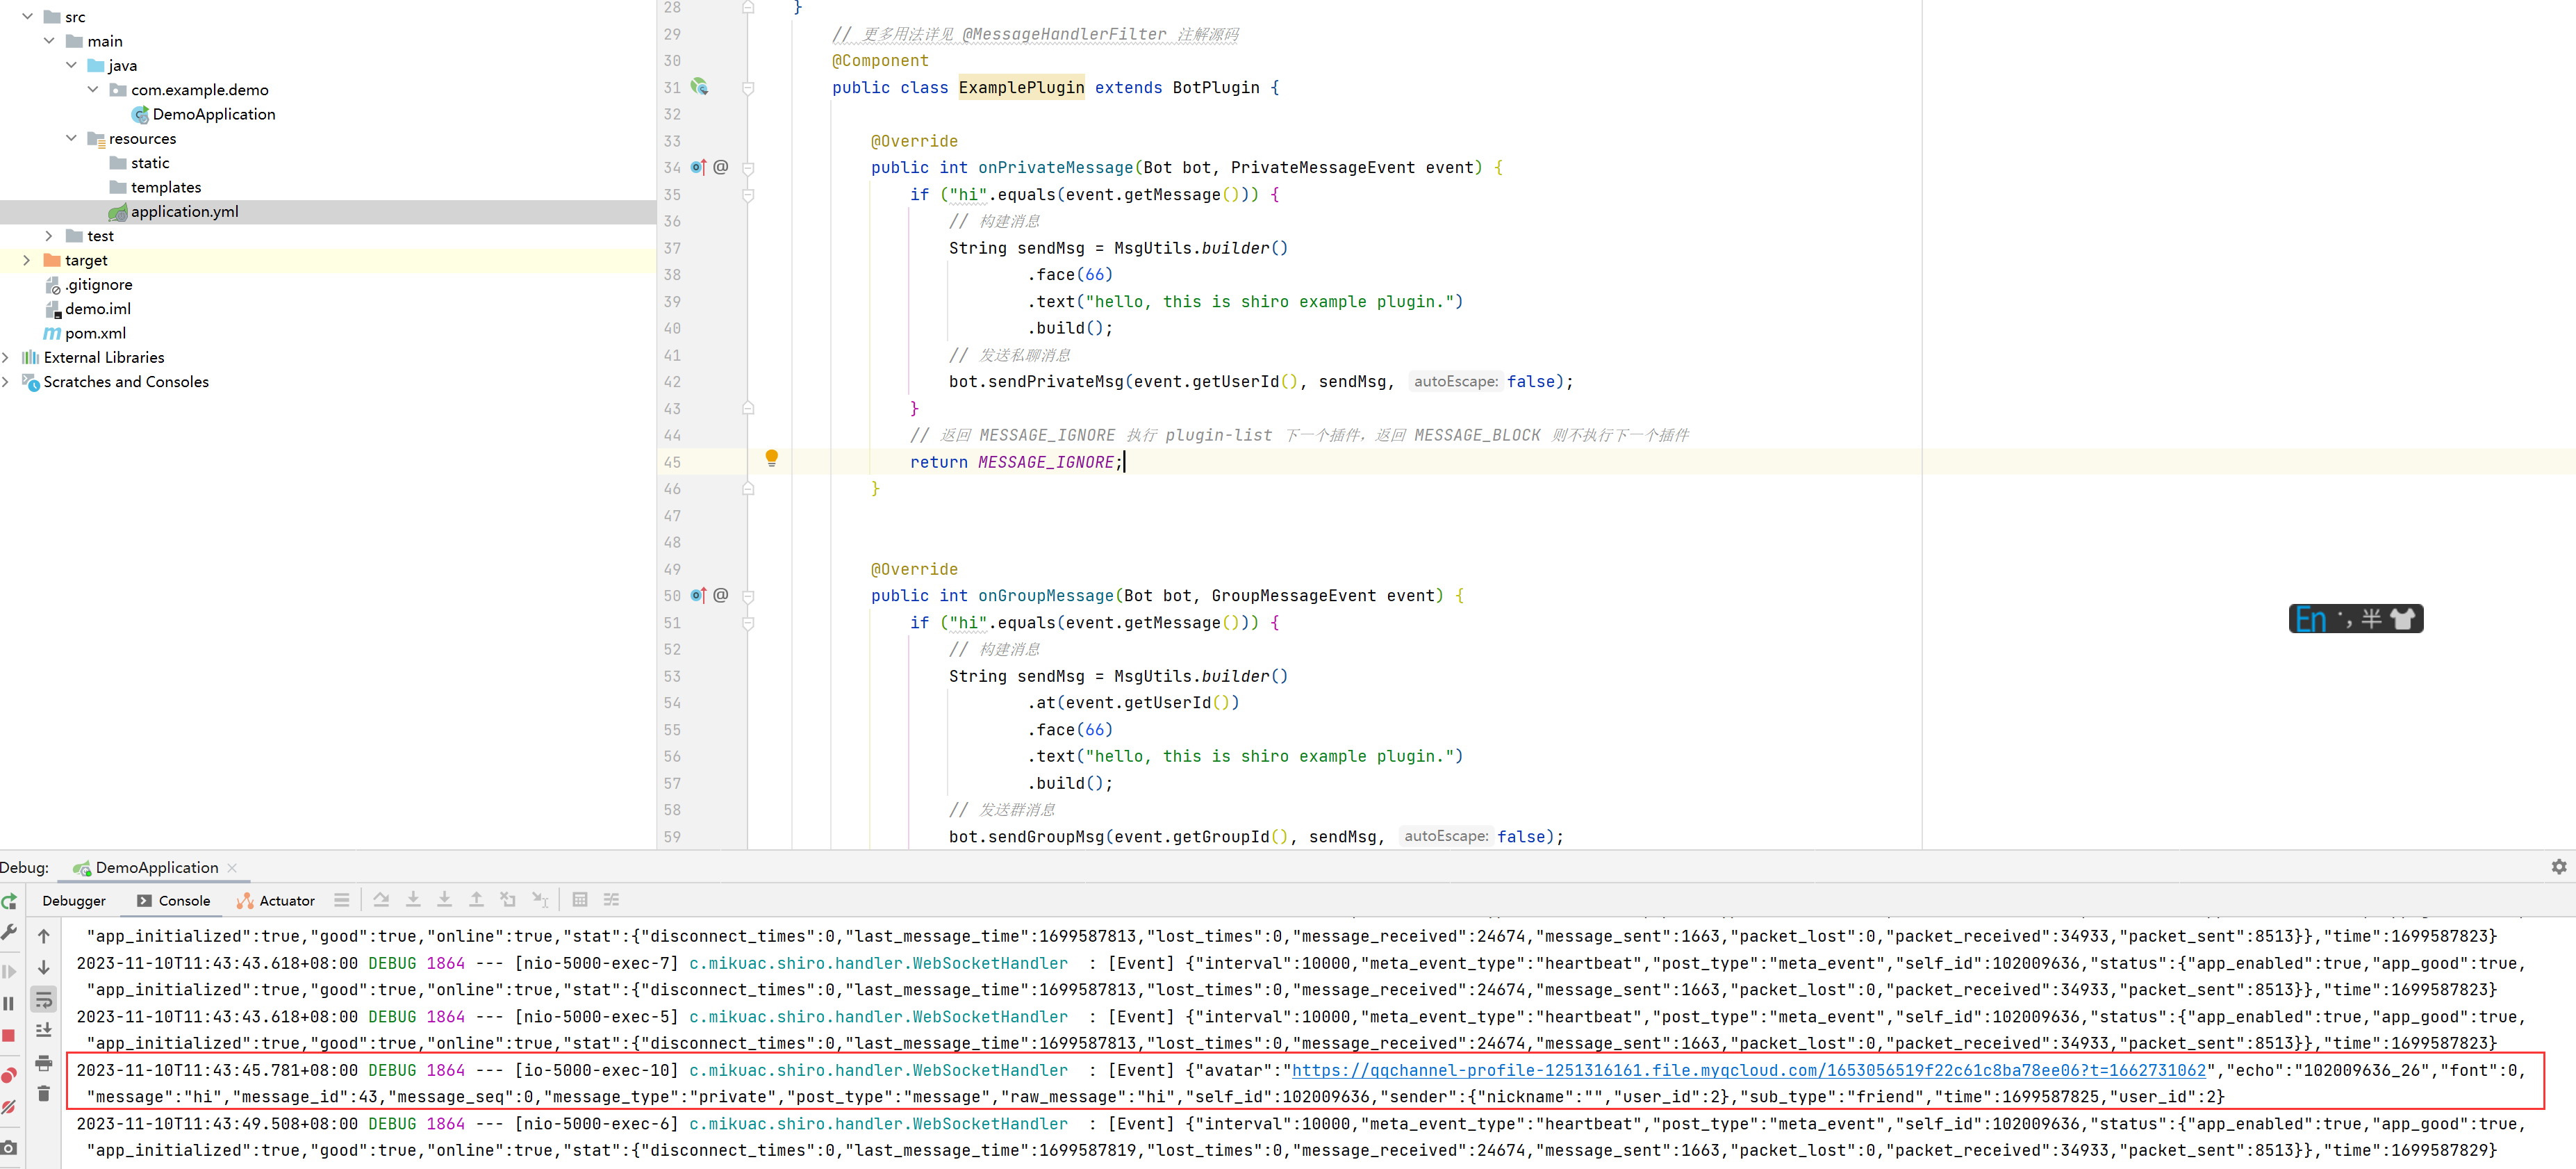Rerun the DemoApplication debug session

tap(10, 902)
